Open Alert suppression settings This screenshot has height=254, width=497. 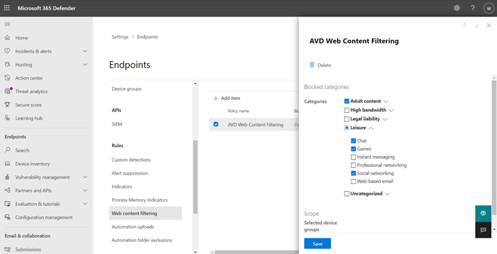tap(130, 173)
